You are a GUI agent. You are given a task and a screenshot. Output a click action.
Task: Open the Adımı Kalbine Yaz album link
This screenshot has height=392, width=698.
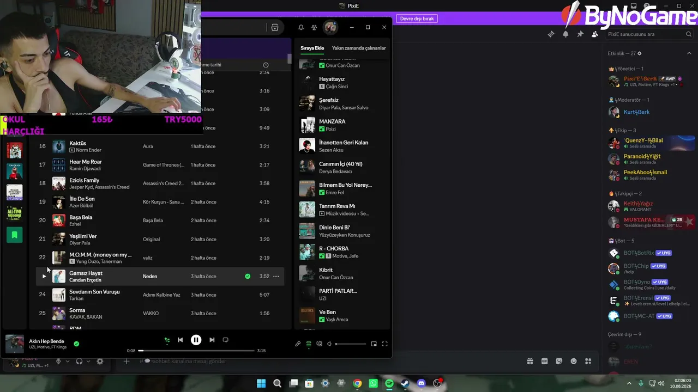pos(161,295)
